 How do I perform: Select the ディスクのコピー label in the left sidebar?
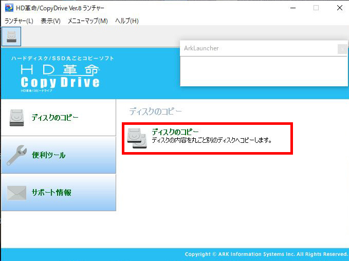(x=55, y=118)
